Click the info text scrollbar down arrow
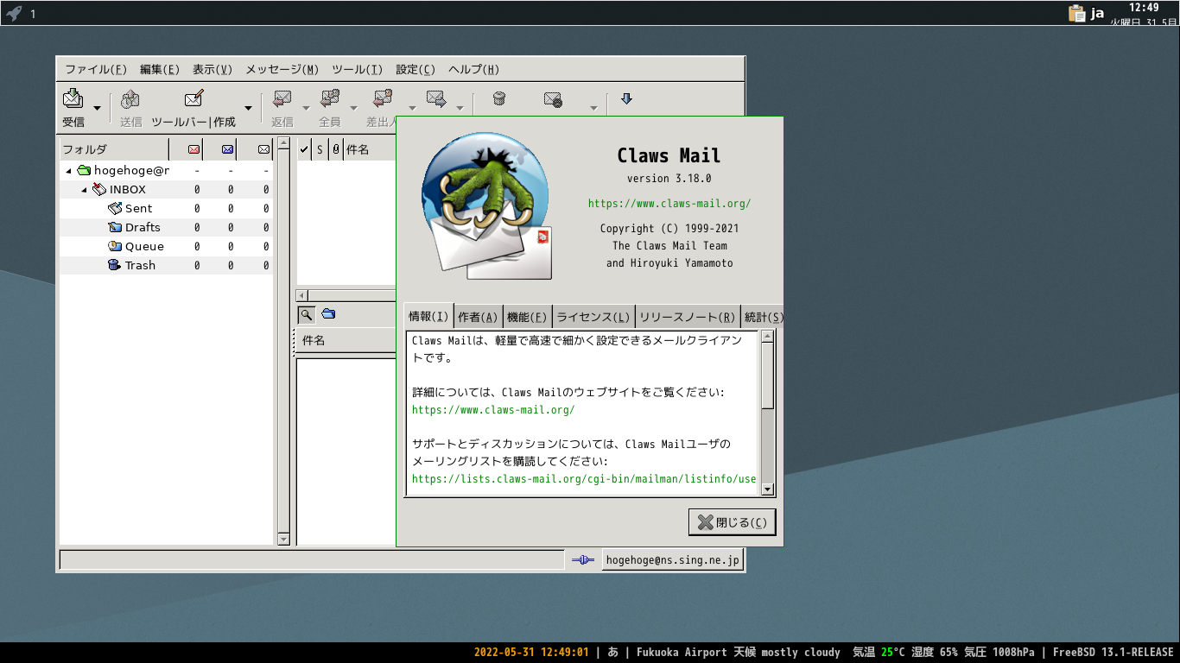1180x663 pixels. (768, 489)
